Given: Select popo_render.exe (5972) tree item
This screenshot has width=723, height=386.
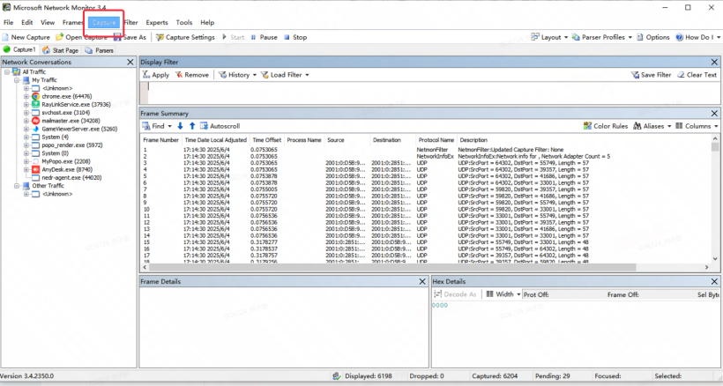Looking at the screenshot, I should (x=72, y=145).
